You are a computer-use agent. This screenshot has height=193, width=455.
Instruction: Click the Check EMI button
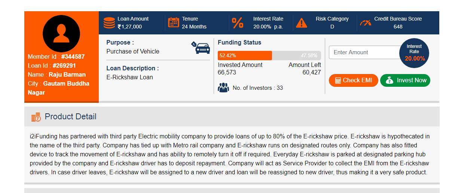pos(353,80)
